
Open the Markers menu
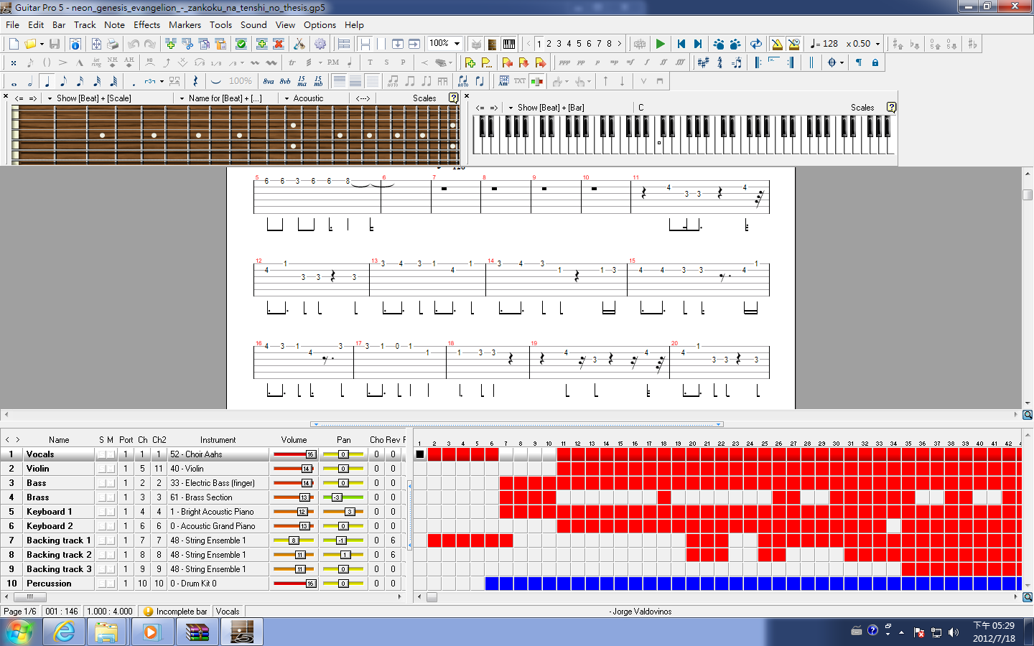185,24
